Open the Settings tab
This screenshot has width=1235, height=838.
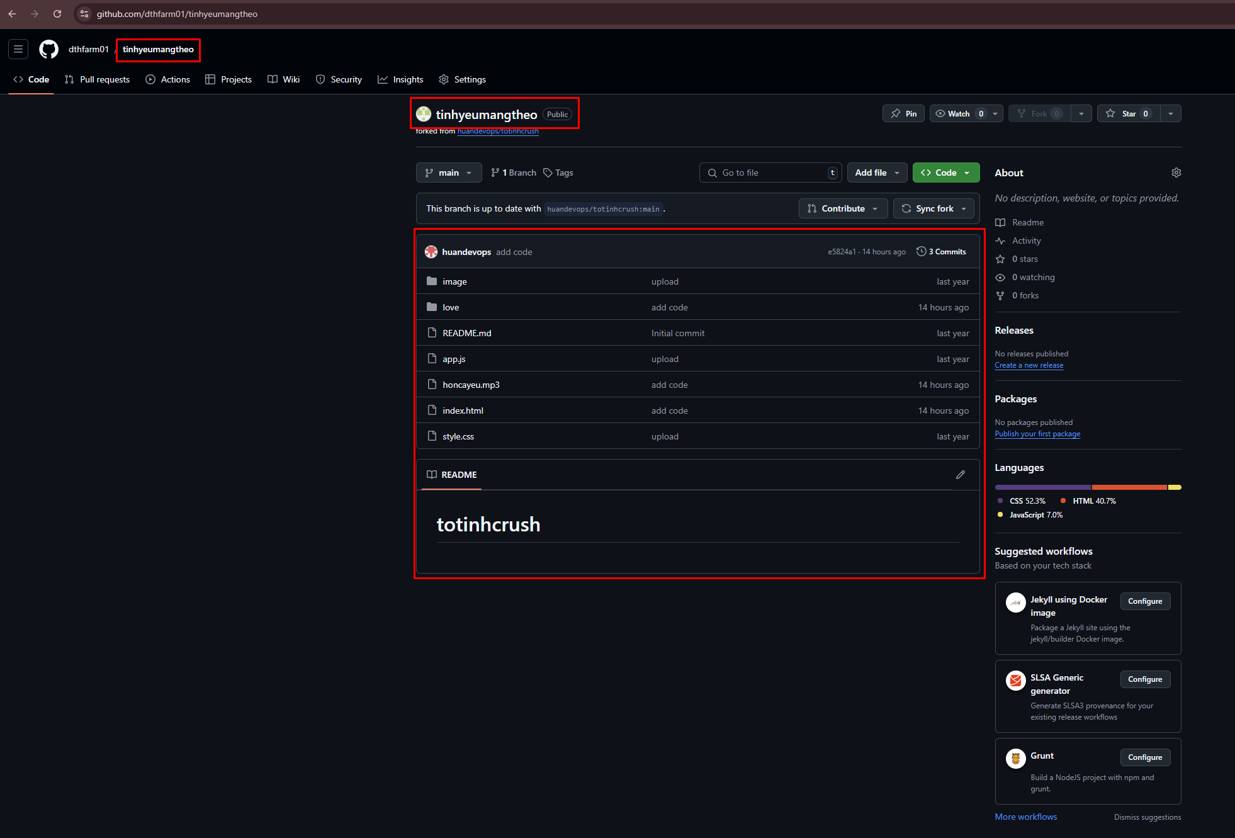[x=463, y=79]
